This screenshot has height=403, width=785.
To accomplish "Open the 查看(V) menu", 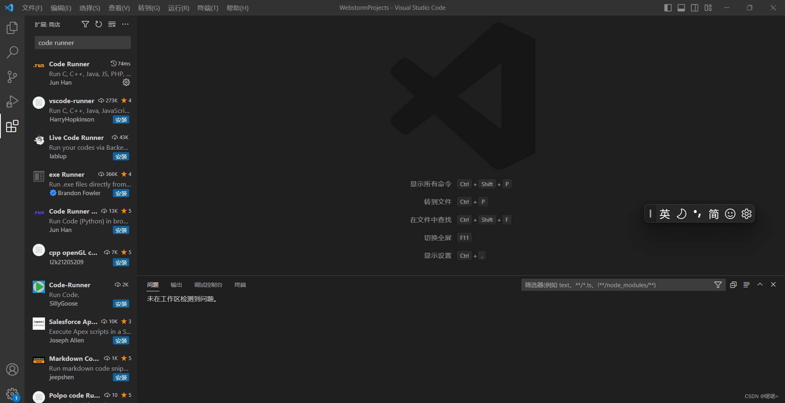I will pos(119,8).
